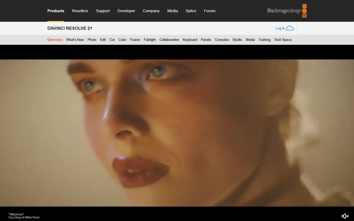Click the "Courtesy of Mike Pecci" credit
354x221 pixels.
click(x=24, y=217)
